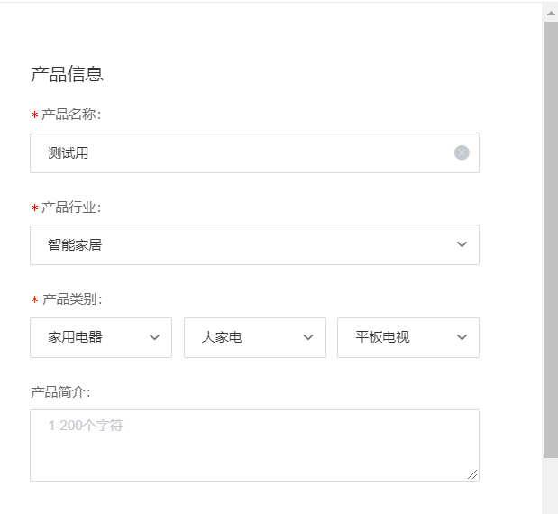Image resolution: width=558 pixels, height=514 pixels.
Task: Focus the 产品简介 text area
Action: [x=254, y=445]
